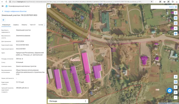Click the highlighted purple land plot square
179x104 pixels.
(113, 50)
